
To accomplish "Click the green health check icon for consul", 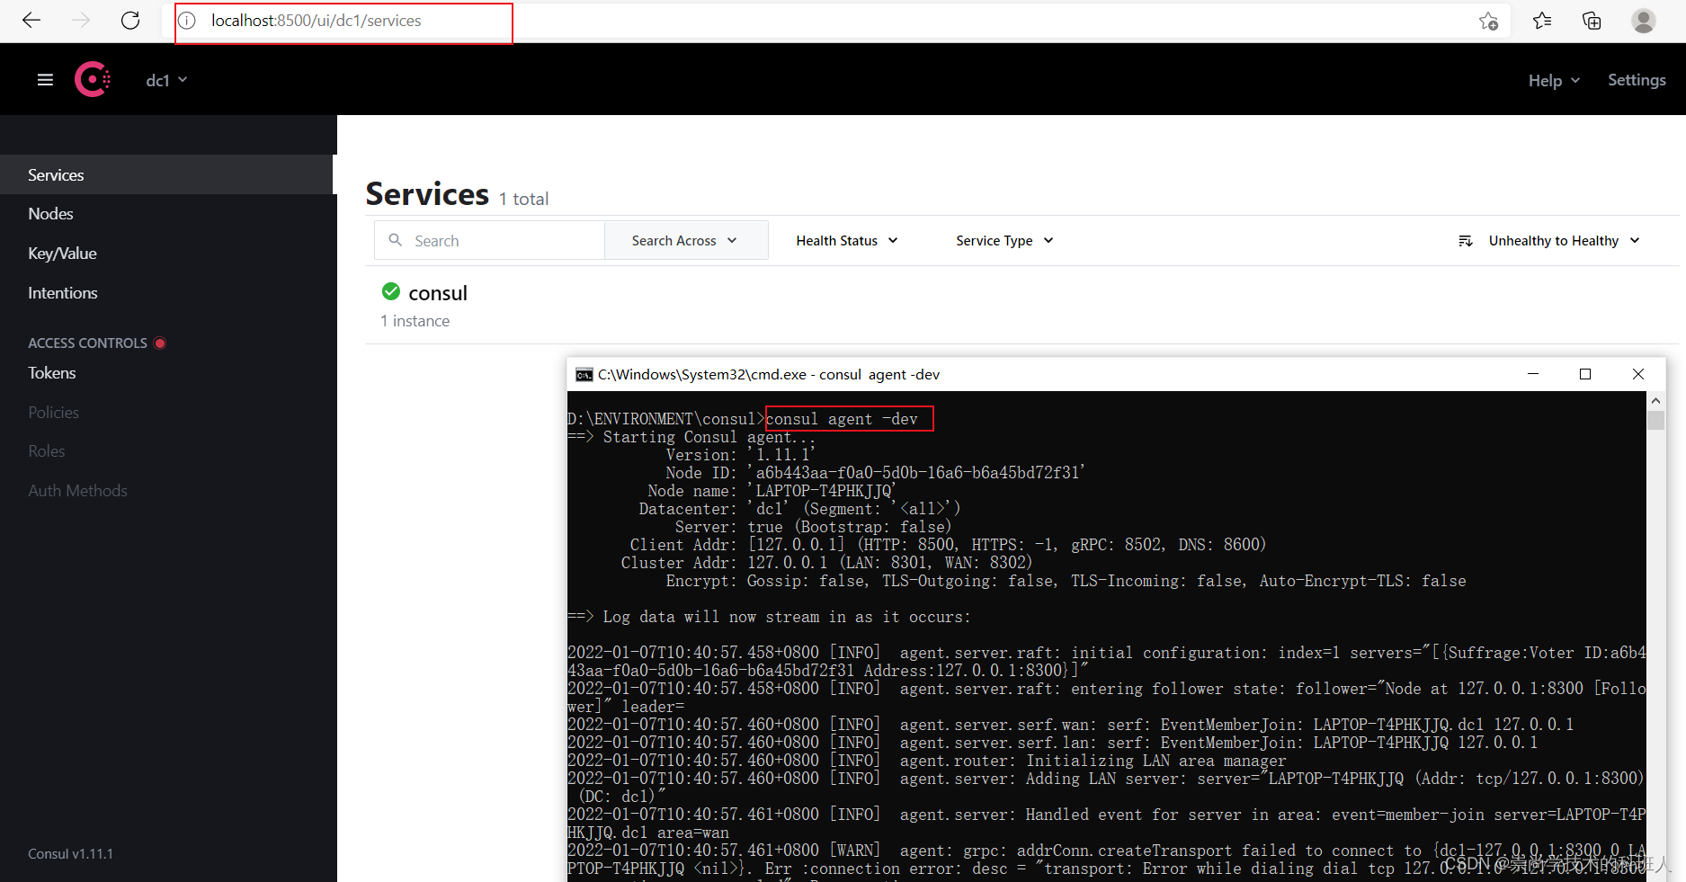I will (x=391, y=291).
